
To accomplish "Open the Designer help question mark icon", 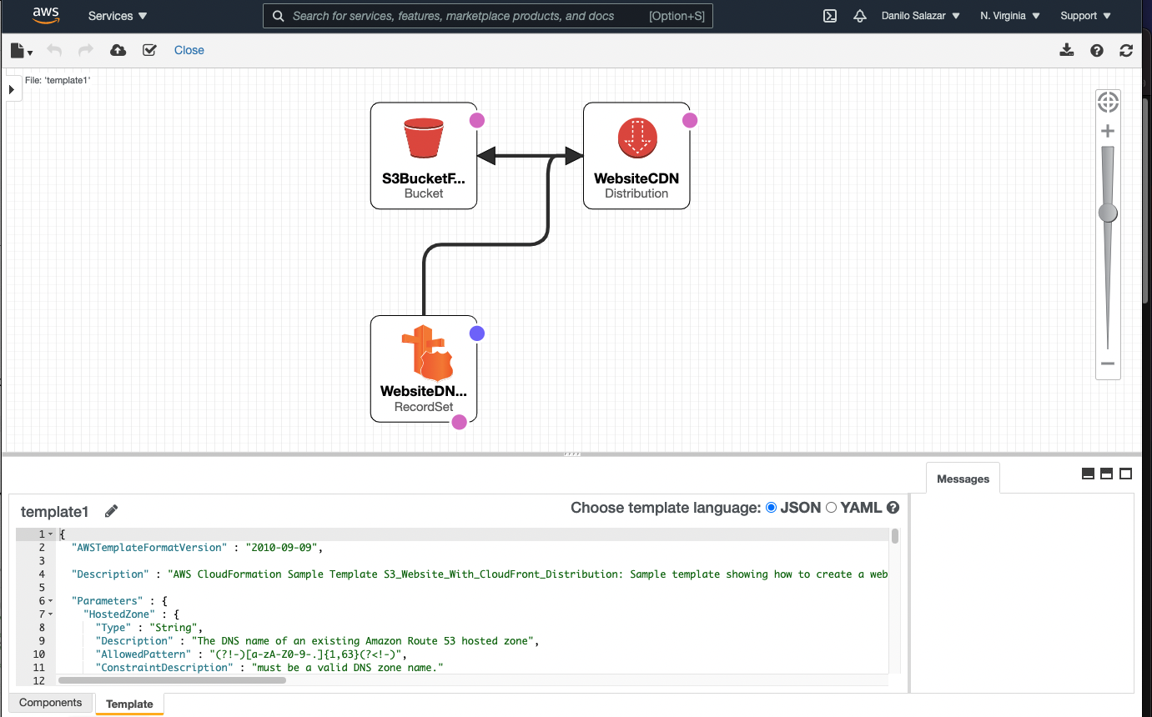I will point(1097,51).
